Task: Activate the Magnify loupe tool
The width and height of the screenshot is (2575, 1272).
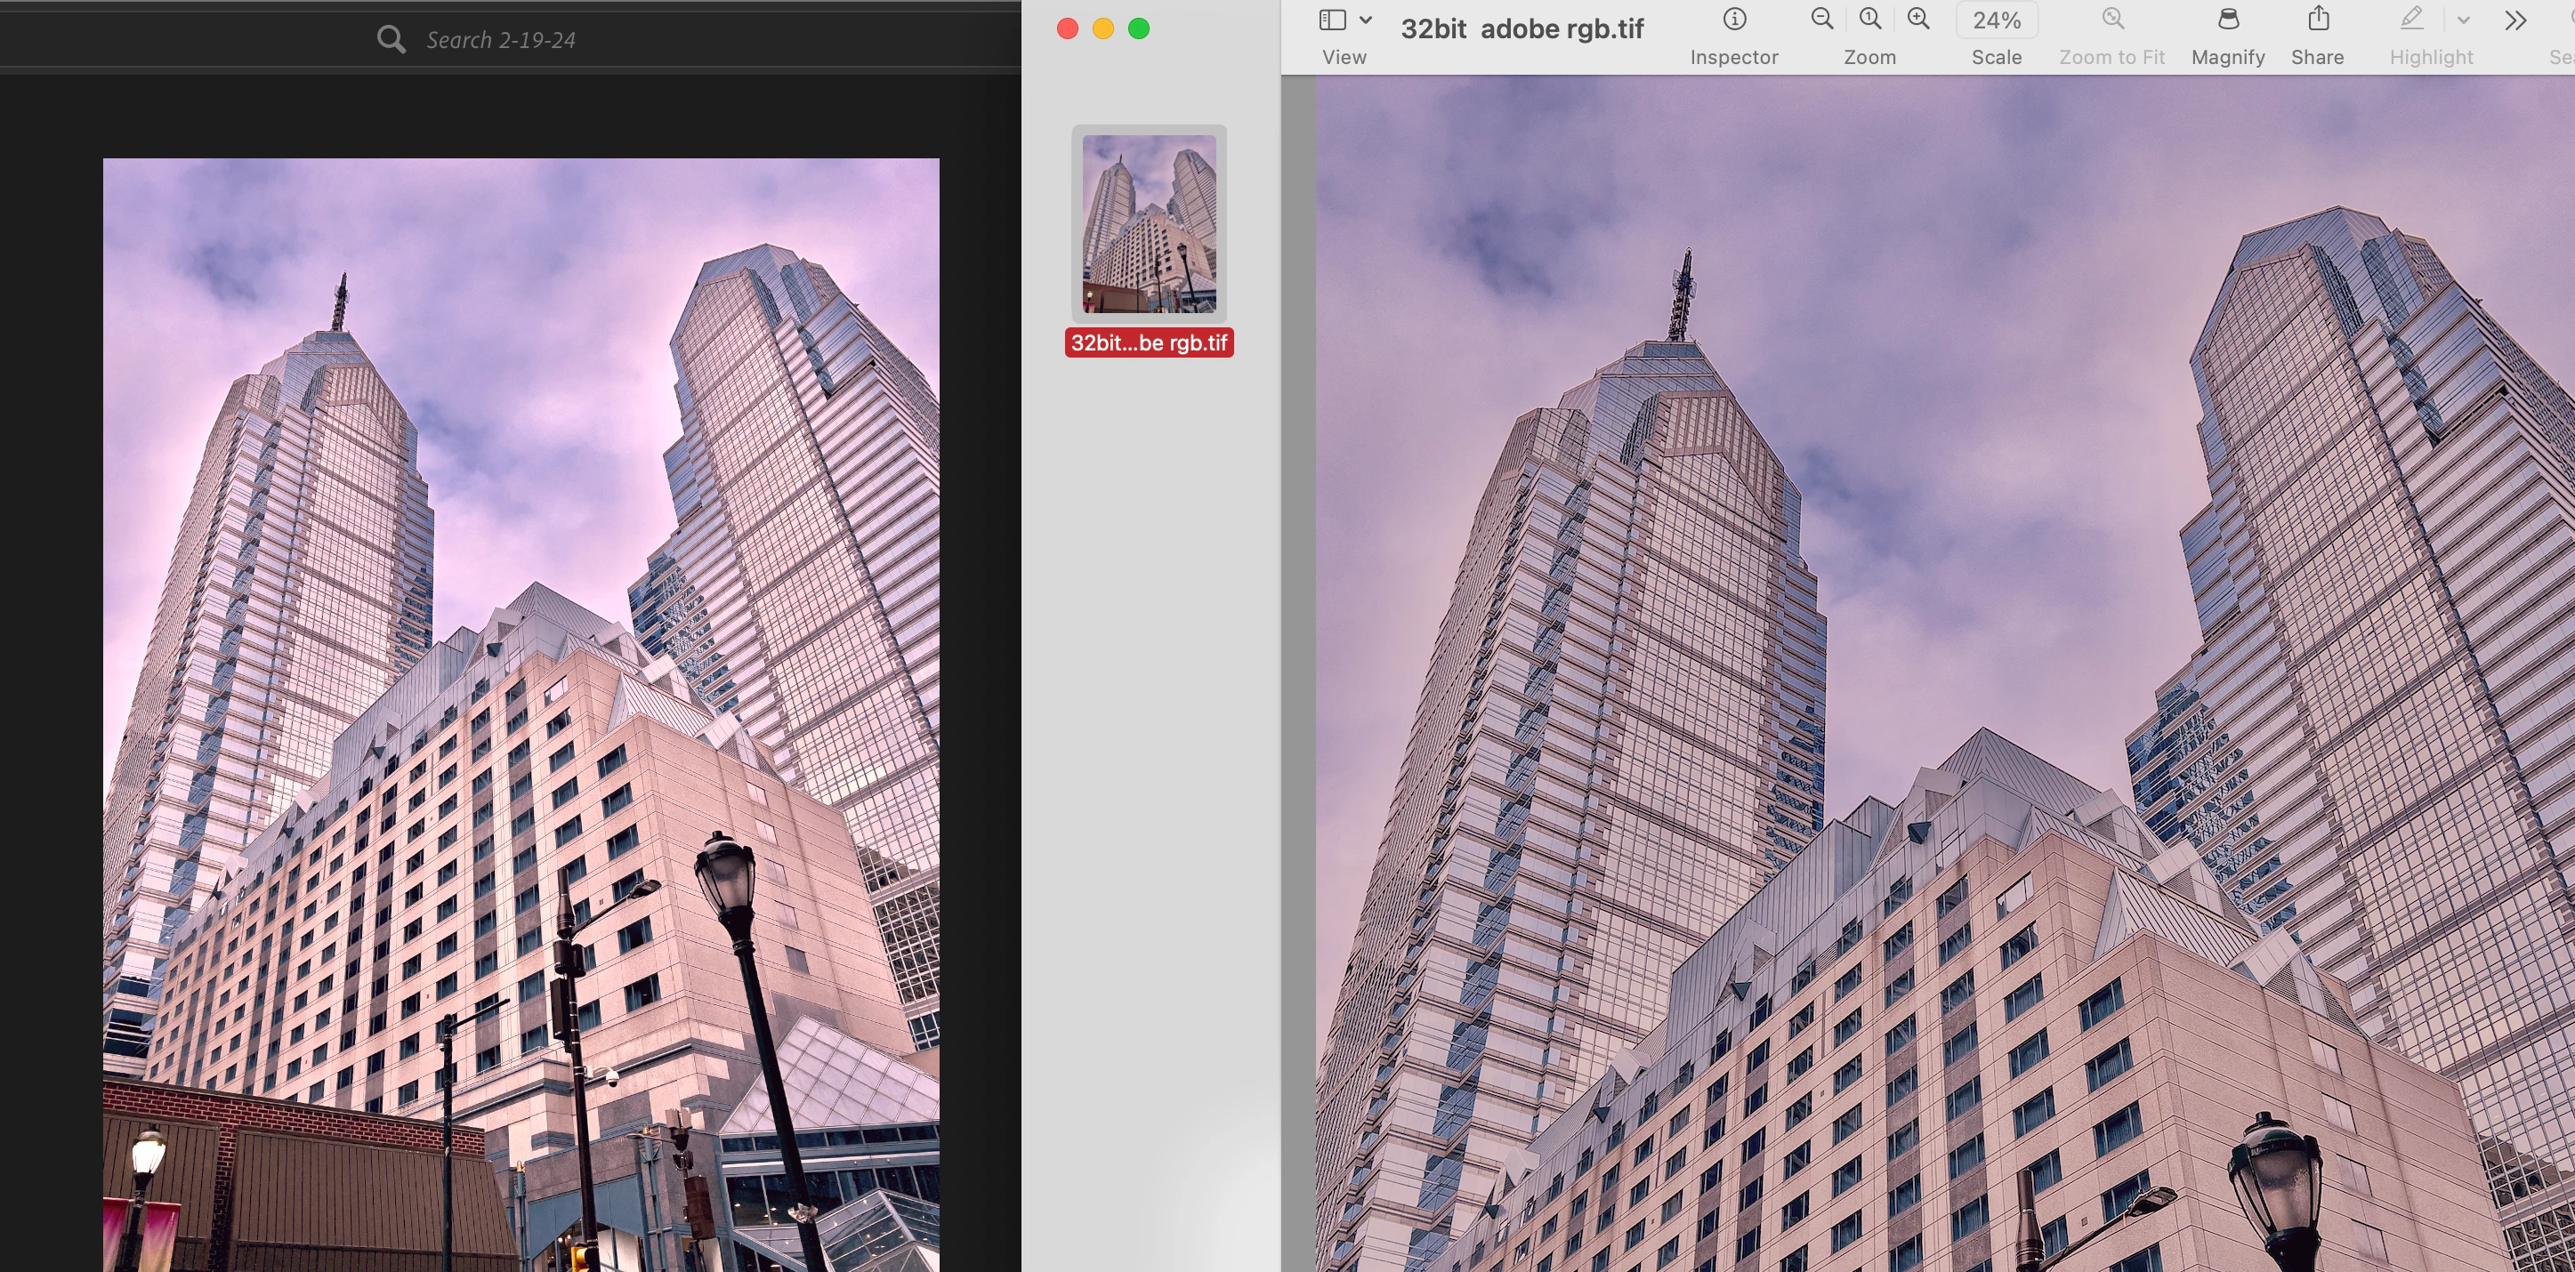Action: pos(2227,20)
